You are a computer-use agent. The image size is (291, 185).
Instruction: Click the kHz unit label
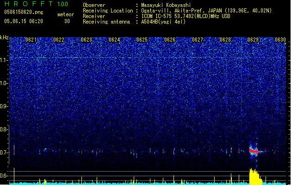4,37
